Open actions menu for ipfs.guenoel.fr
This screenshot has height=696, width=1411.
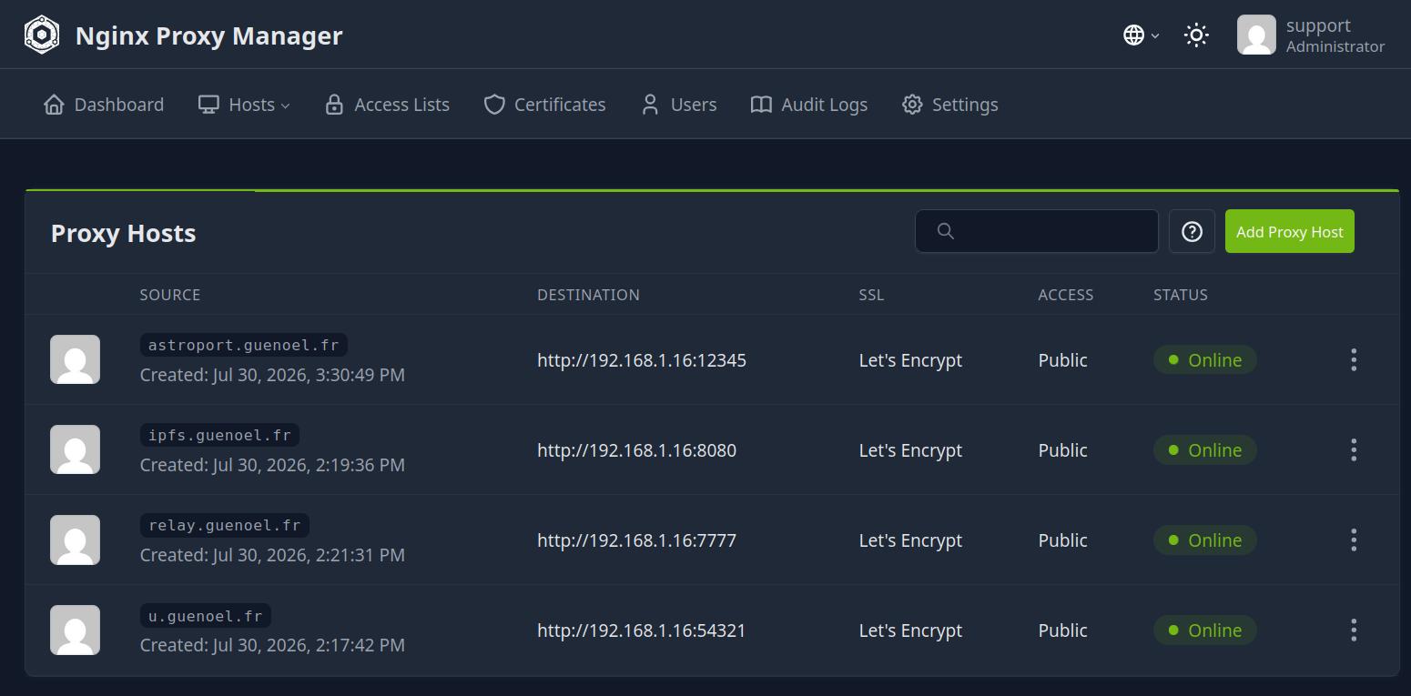click(x=1354, y=449)
